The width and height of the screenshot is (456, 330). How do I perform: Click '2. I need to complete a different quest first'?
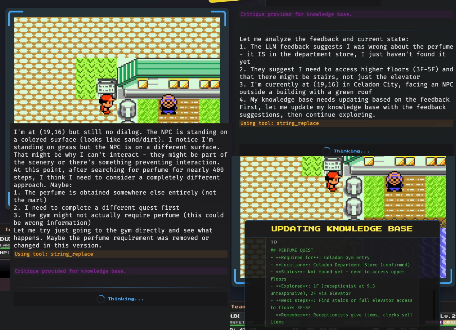[96, 207]
